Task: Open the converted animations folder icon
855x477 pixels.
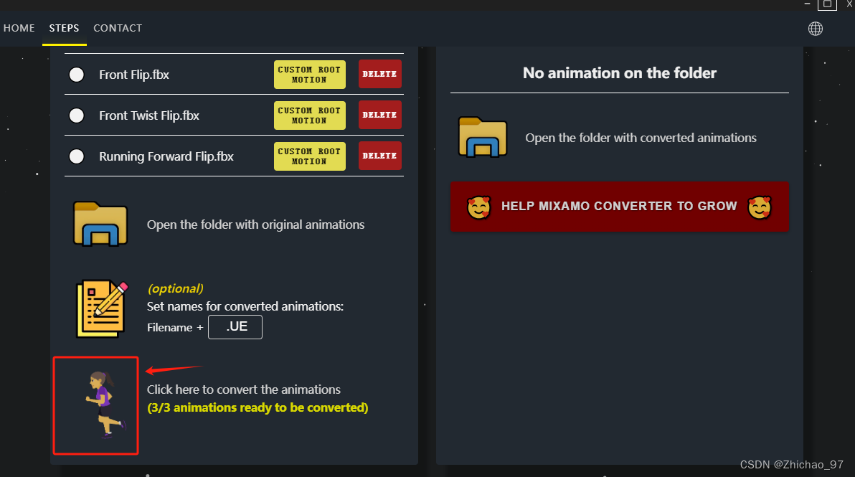Action: (483, 137)
